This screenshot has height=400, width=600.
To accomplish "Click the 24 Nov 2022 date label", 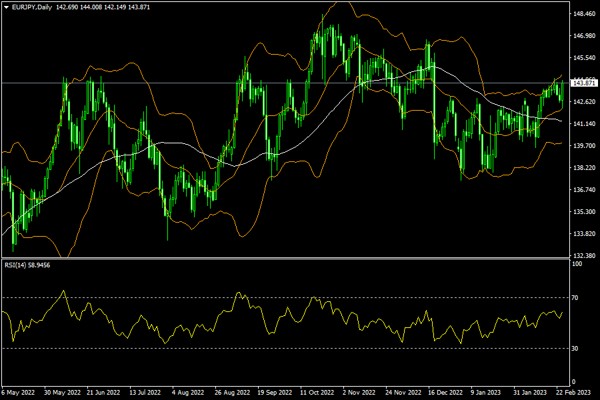I will click(403, 393).
